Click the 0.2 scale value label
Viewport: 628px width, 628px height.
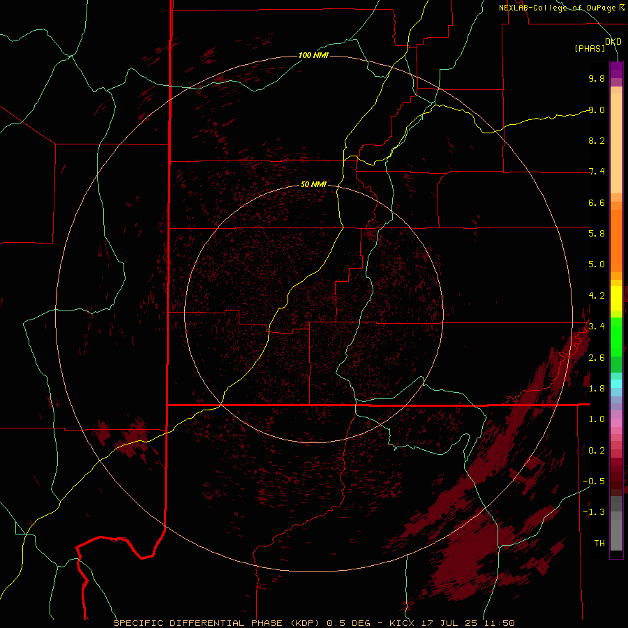pyautogui.click(x=597, y=451)
